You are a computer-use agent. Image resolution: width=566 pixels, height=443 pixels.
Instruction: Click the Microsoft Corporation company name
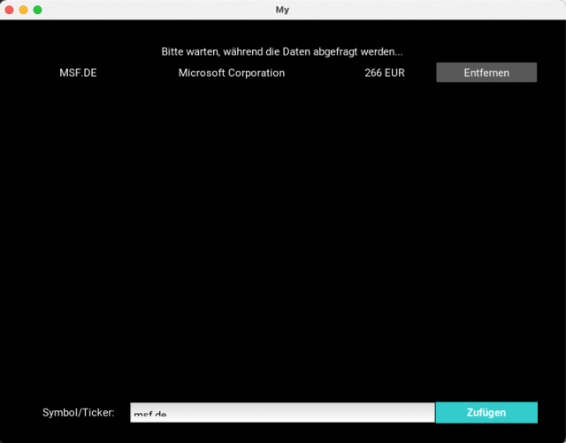coord(232,73)
